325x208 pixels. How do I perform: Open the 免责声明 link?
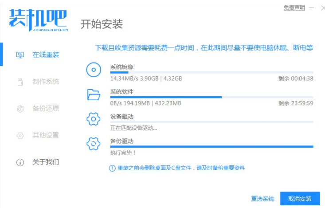tap(294, 8)
